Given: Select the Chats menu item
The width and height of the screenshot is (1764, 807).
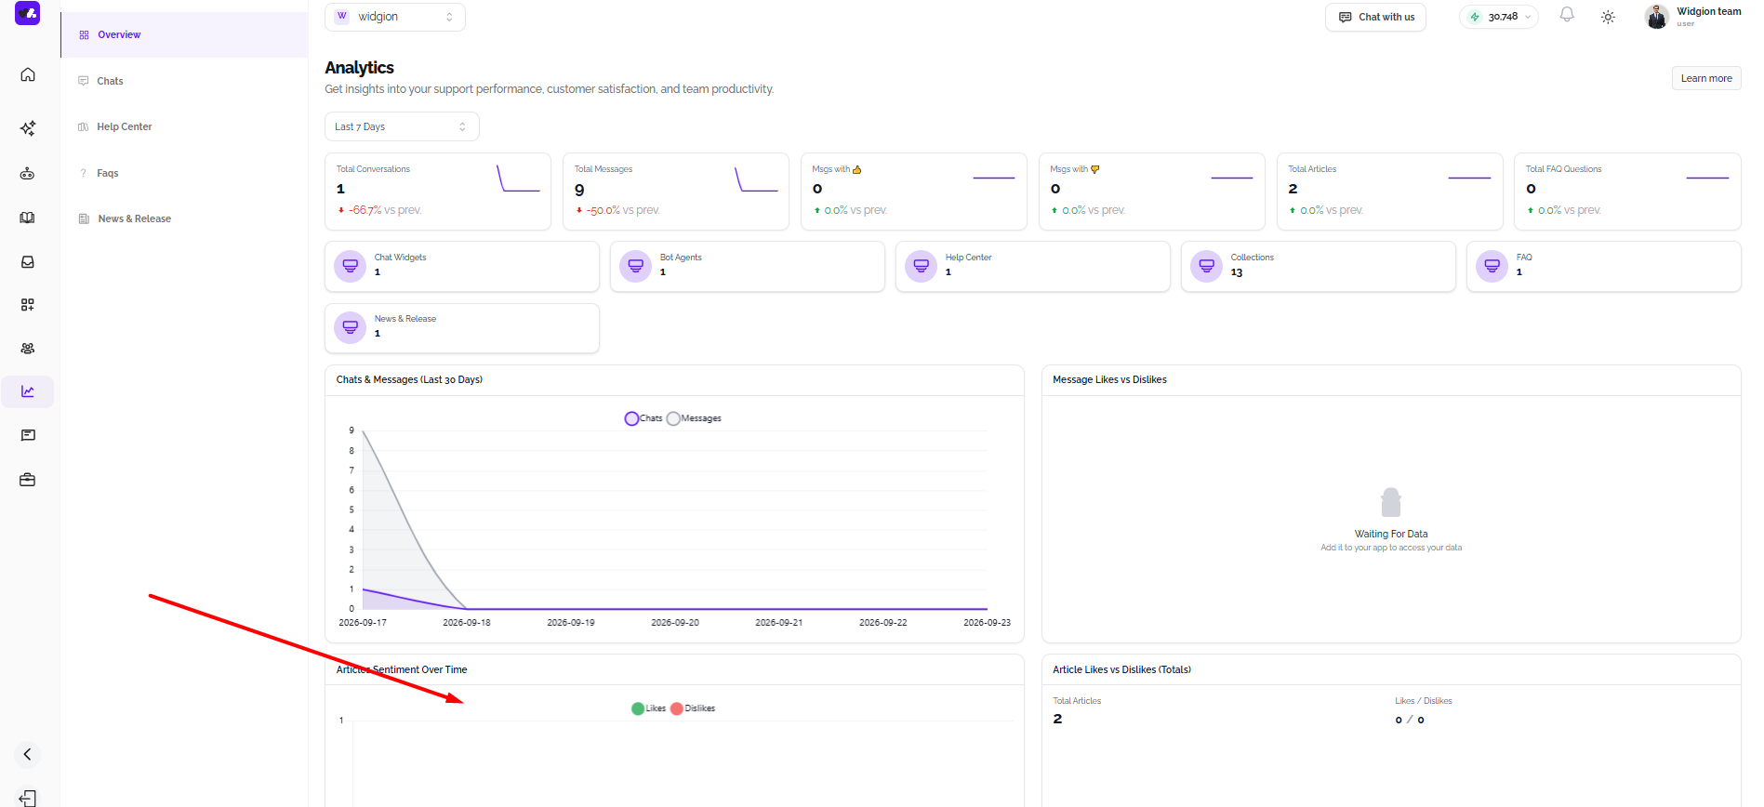Looking at the screenshot, I should (110, 81).
